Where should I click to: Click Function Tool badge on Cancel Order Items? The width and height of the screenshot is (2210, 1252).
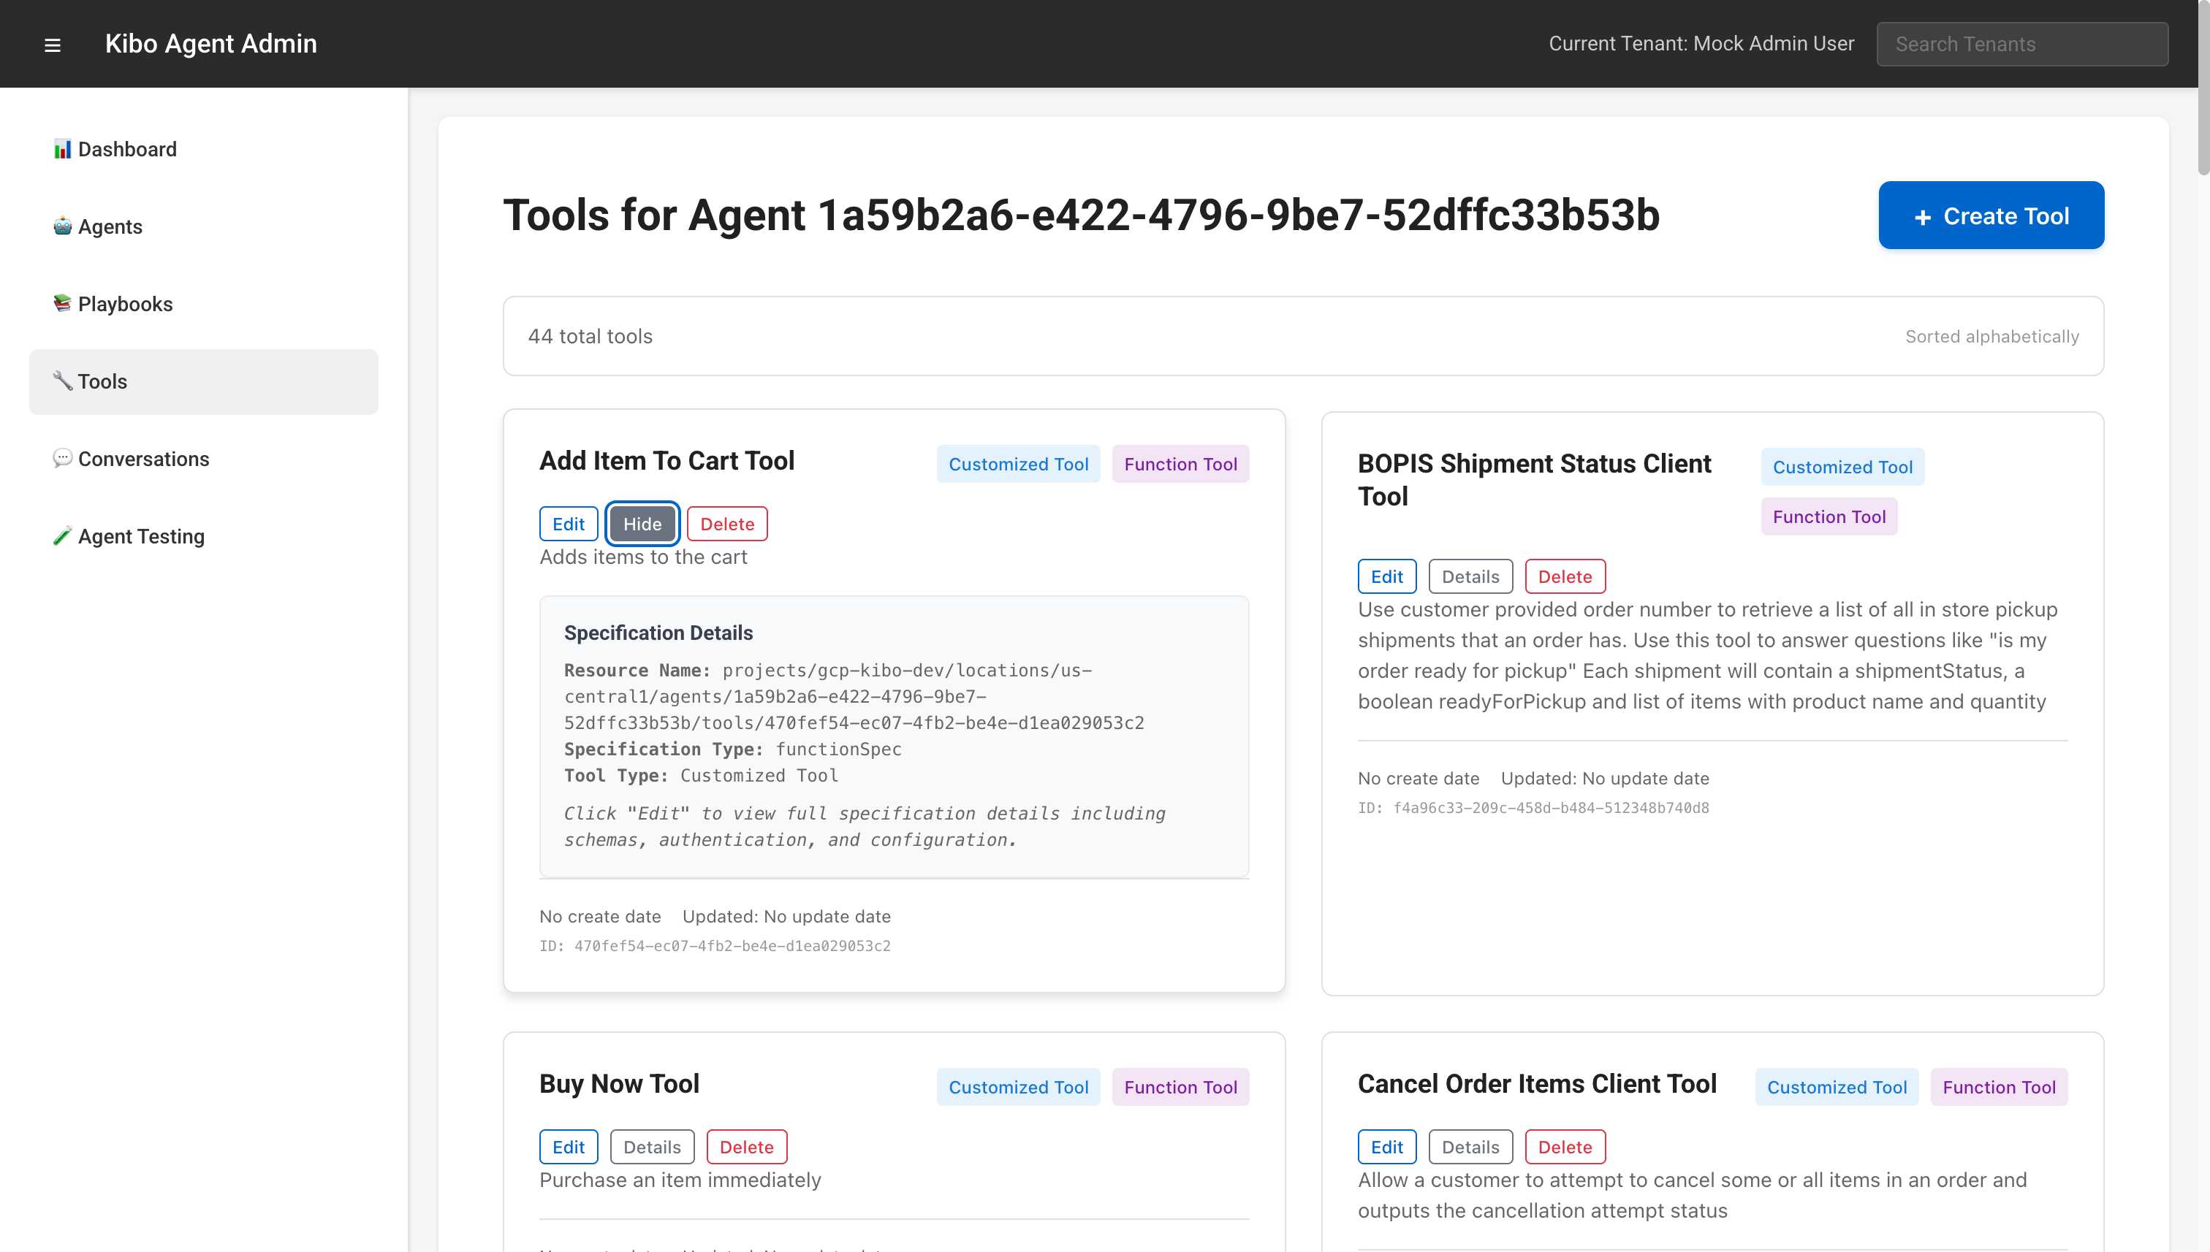coord(2000,1087)
